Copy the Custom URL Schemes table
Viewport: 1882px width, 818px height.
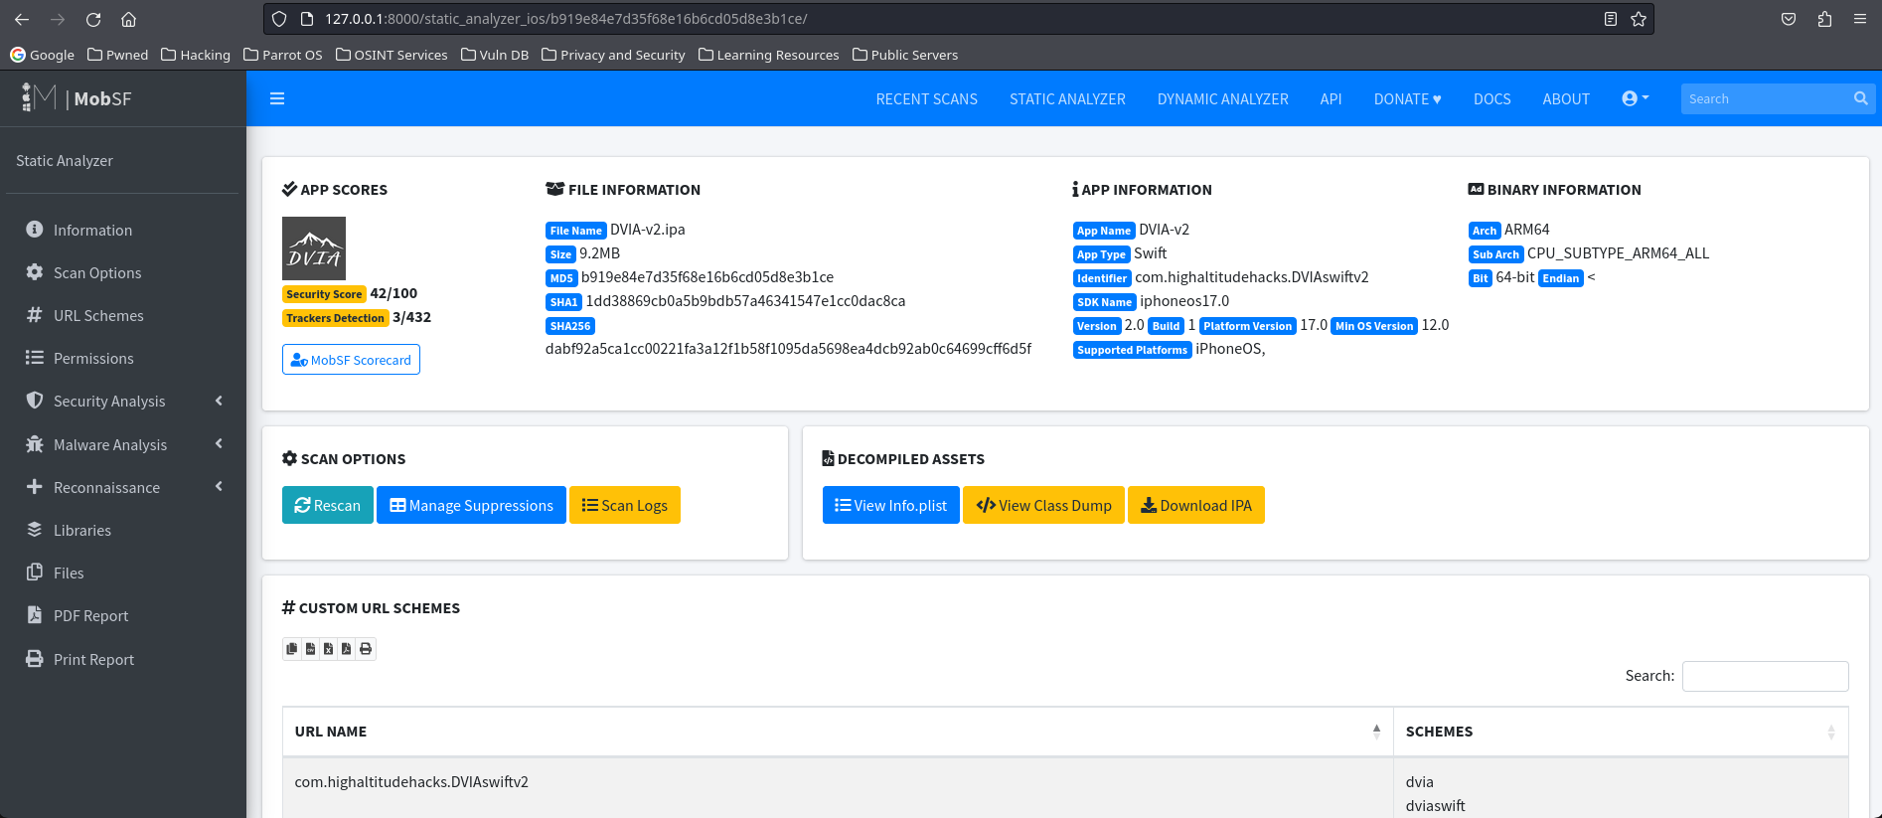point(292,649)
